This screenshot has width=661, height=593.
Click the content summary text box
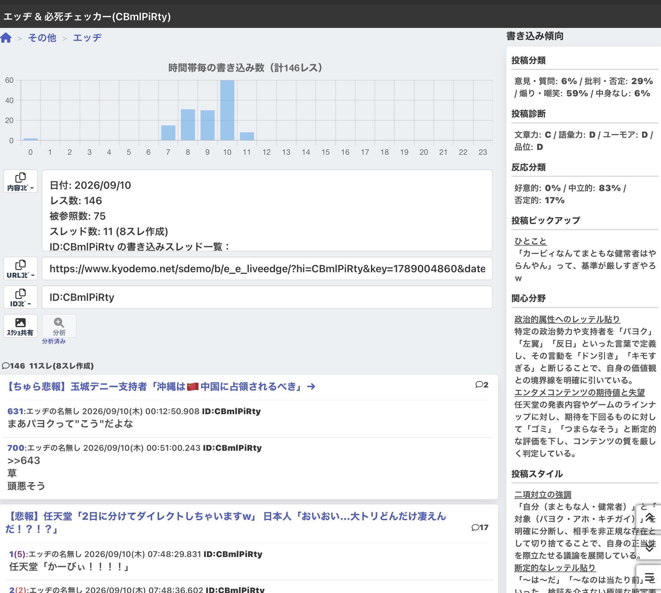[x=267, y=210]
